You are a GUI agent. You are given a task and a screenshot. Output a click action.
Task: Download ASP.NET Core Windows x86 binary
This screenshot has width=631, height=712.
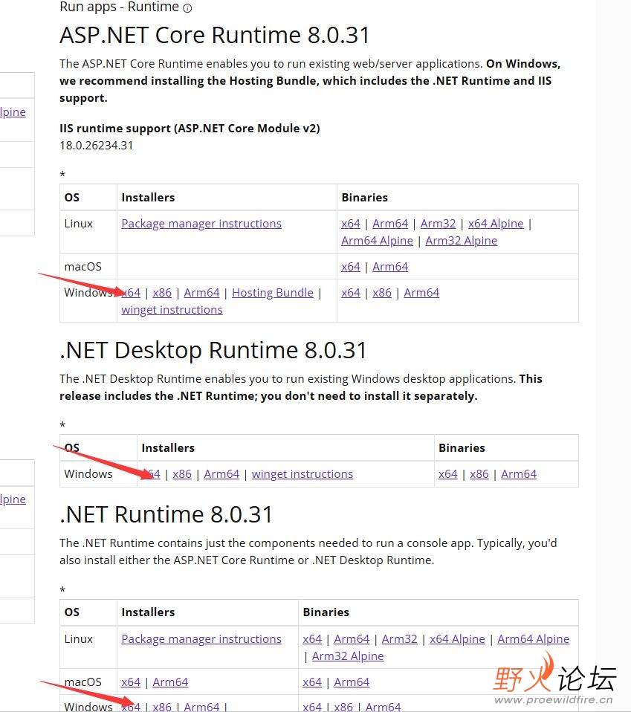(382, 292)
